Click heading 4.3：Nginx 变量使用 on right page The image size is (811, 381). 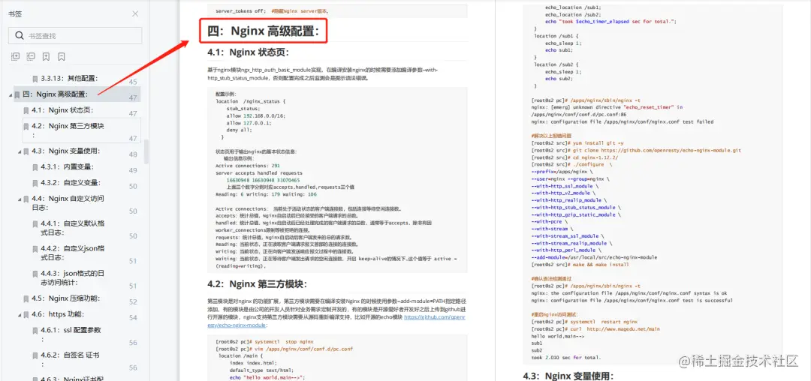pyautogui.click(x=569, y=376)
